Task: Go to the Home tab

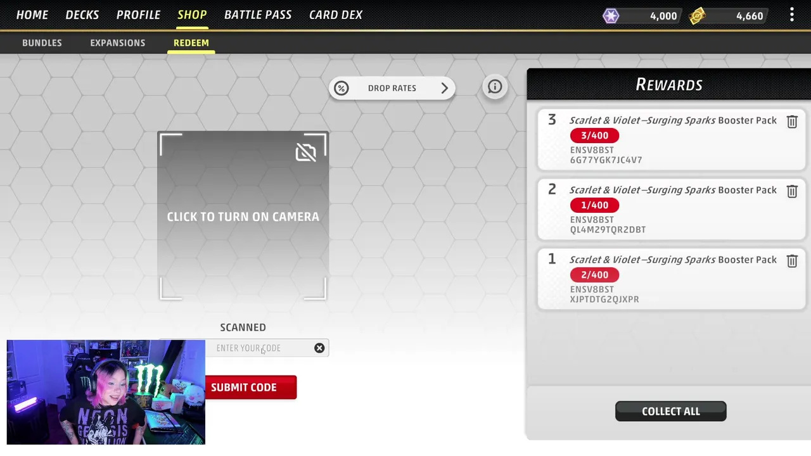Action: pyautogui.click(x=32, y=15)
